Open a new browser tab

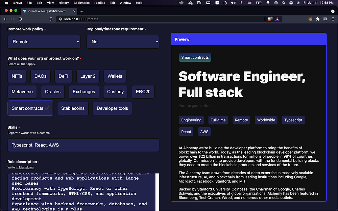82,11
